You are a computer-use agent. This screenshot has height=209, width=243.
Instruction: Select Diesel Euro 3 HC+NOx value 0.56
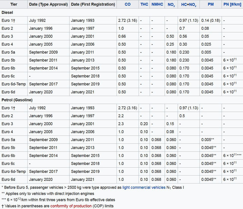(183, 36)
